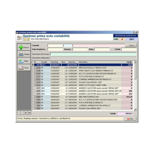The image size is (154, 154).
Task: Click the 2067 value in the blue header box
Action: click(132, 39)
